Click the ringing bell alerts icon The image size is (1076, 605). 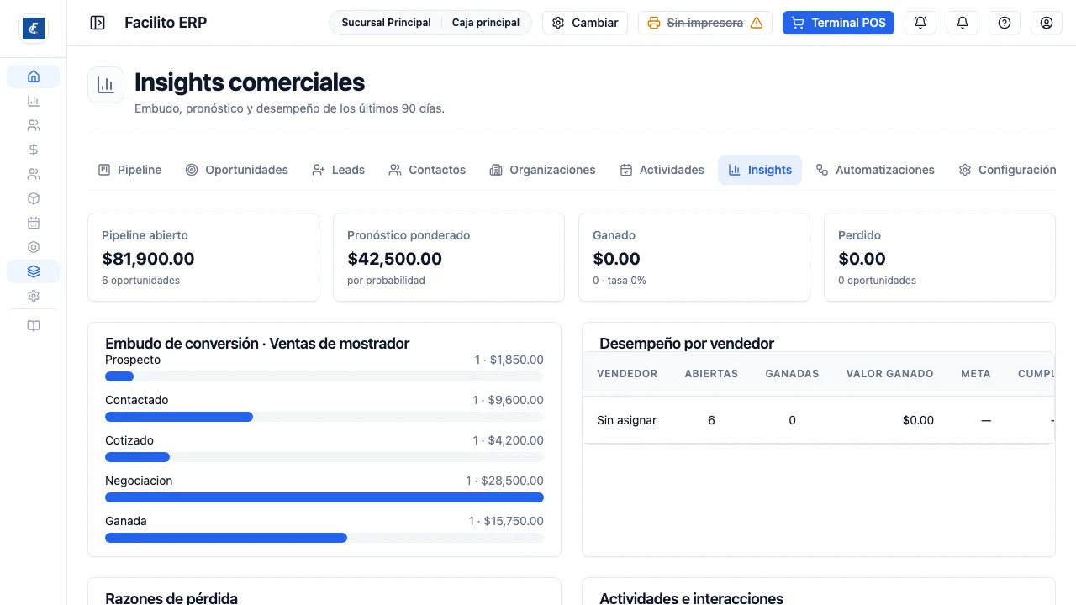pos(920,23)
